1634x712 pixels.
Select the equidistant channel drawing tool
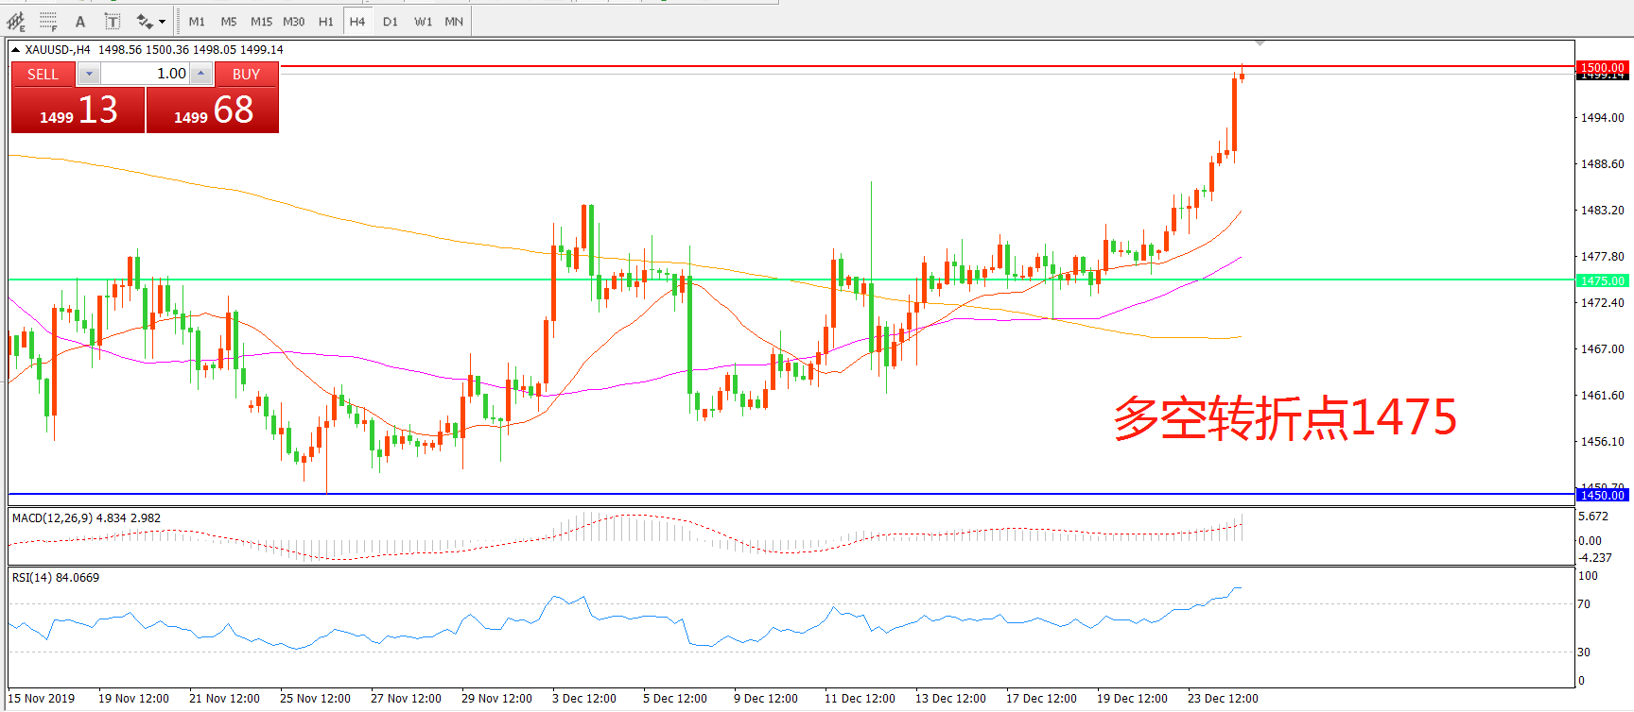16,21
